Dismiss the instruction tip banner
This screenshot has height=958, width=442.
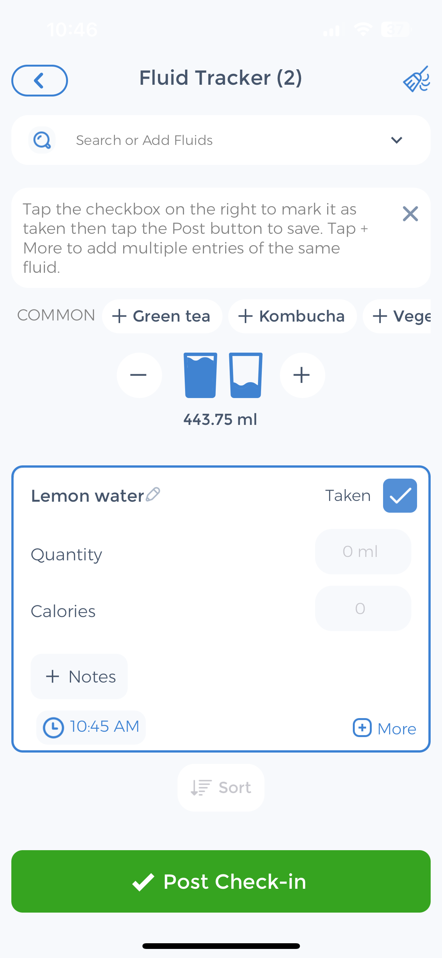point(410,214)
